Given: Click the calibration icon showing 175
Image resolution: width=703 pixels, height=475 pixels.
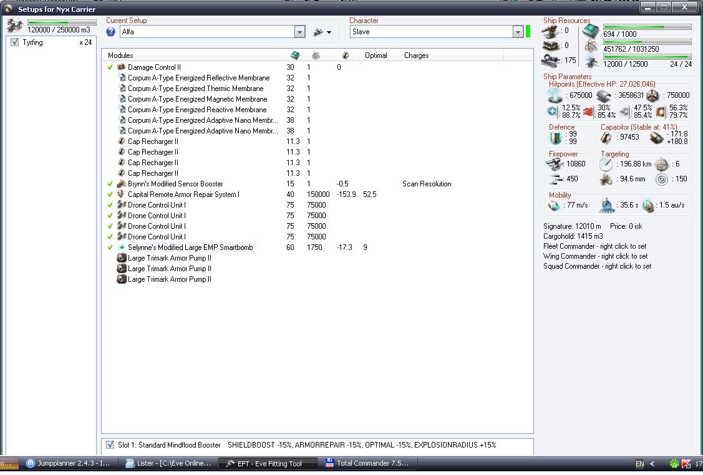Looking at the screenshot, I should click(x=551, y=60).
